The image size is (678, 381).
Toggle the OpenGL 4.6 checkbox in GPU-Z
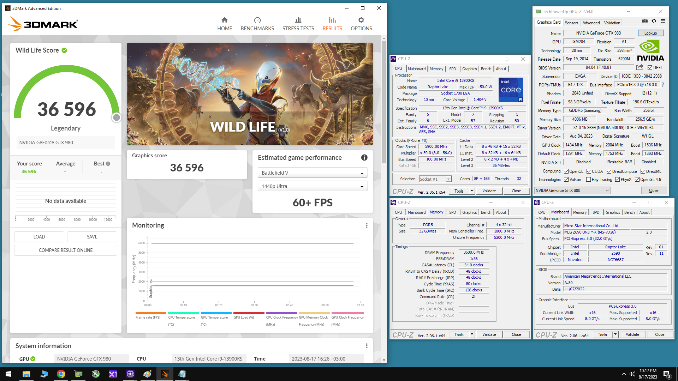pos(637,180)
